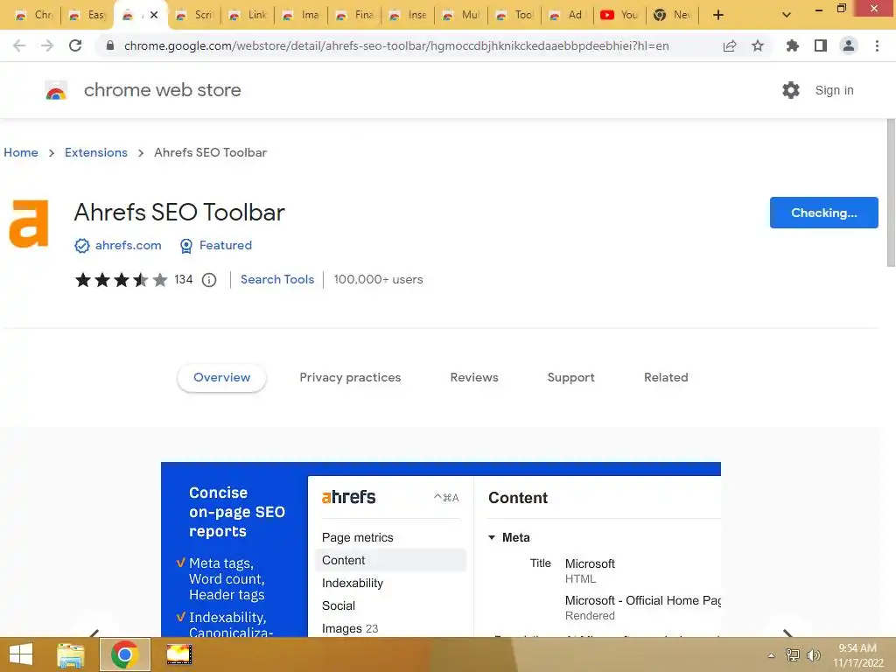Show previous screenshot with left arrow
Screen dimensions: 896x672
coord(94,632)
